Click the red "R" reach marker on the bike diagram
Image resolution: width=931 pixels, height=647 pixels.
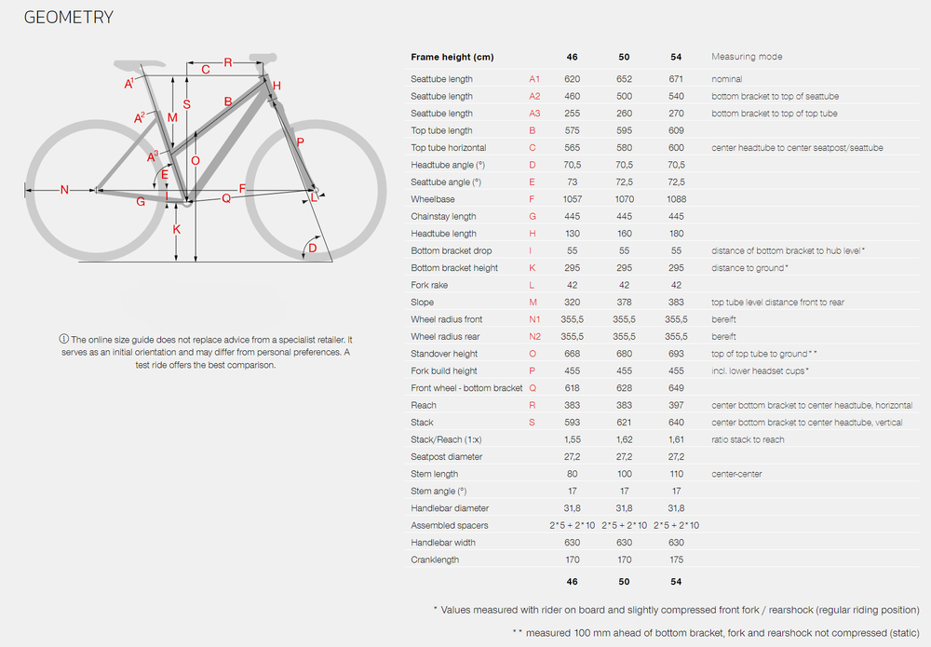coord(228,62)
